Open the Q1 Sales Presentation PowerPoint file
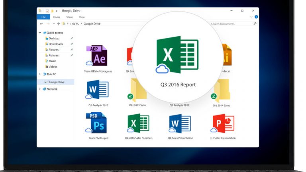The width and height of the screenshot is (306, 172). coord(222,123)
